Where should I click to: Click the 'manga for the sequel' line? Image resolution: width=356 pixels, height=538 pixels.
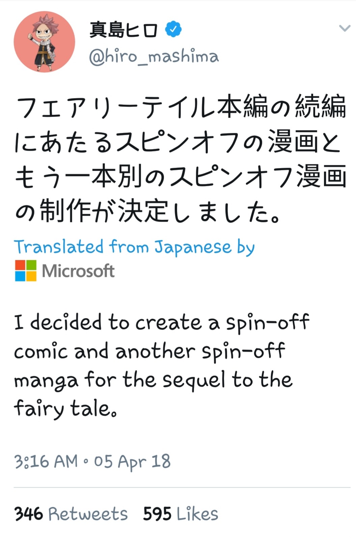(153, 380)
